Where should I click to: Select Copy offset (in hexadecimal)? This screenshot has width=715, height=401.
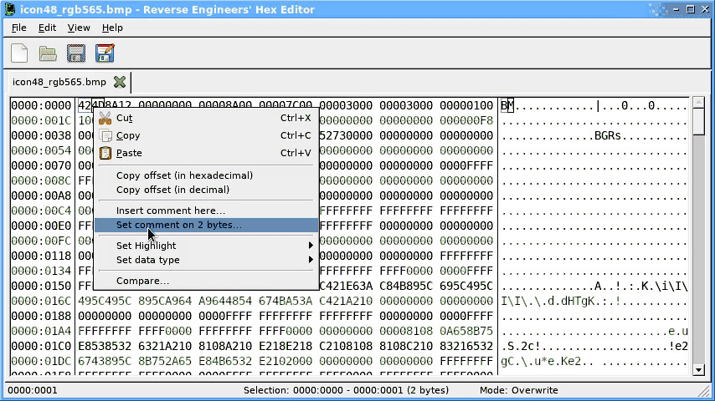(x=206, y=175)
